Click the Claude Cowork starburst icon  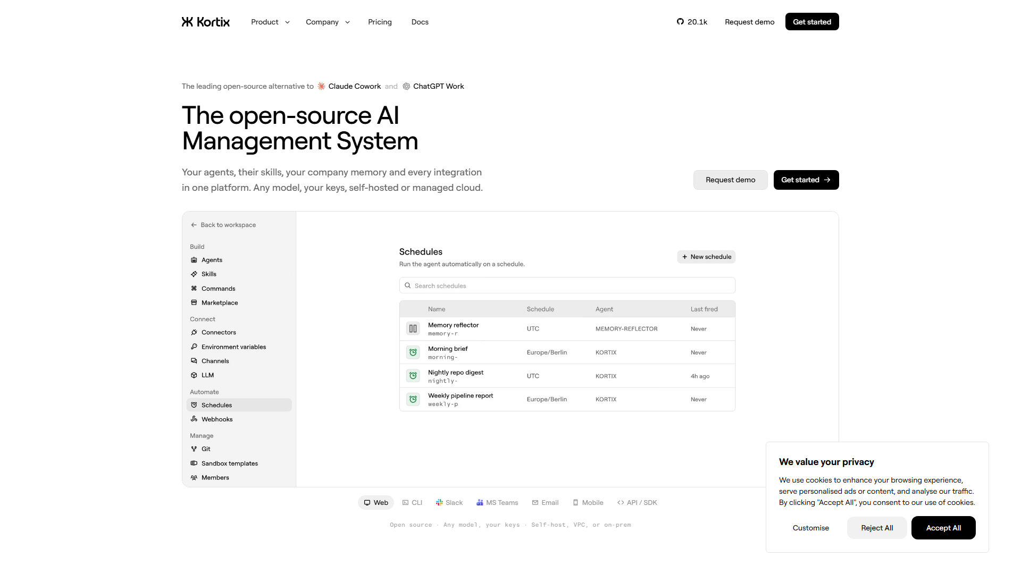click(321, 86)
